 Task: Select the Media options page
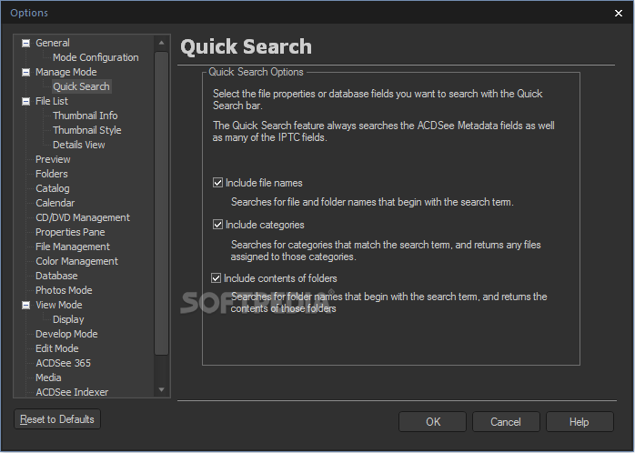click(x=48, y=378)
